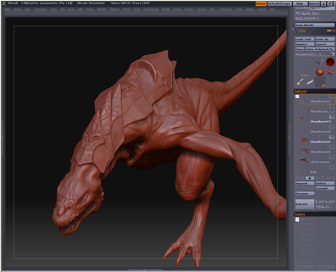336x272 pixels.
Task: Hide the ZlaanBeast21 subtool
Action: pyautogui.click(x=332, y=137)
